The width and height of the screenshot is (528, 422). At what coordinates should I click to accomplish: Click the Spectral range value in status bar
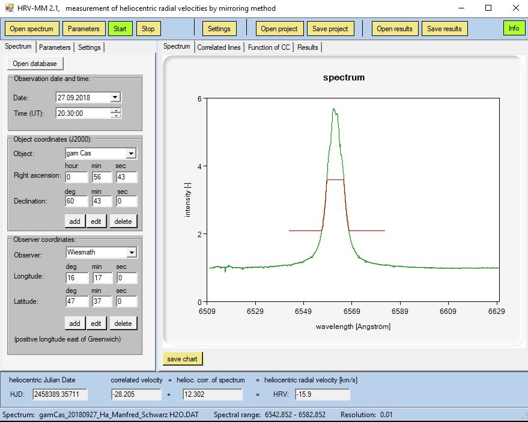point(296,415)
